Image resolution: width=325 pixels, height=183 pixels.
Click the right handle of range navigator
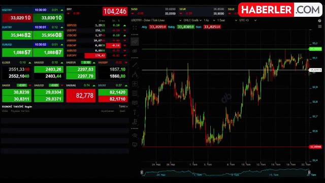point(309,172)
